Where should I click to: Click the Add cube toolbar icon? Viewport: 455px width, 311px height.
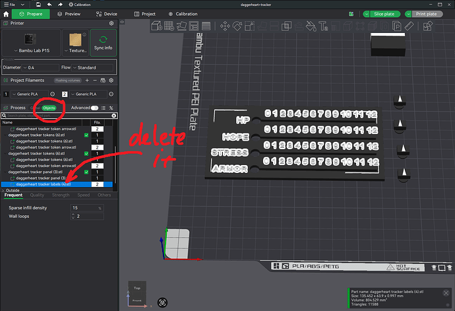click(x=157, y=26)
